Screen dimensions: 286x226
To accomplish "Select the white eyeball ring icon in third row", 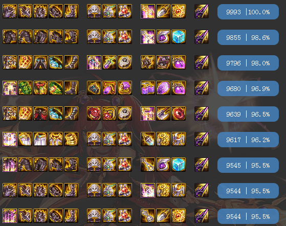I will tap(124, 62).
